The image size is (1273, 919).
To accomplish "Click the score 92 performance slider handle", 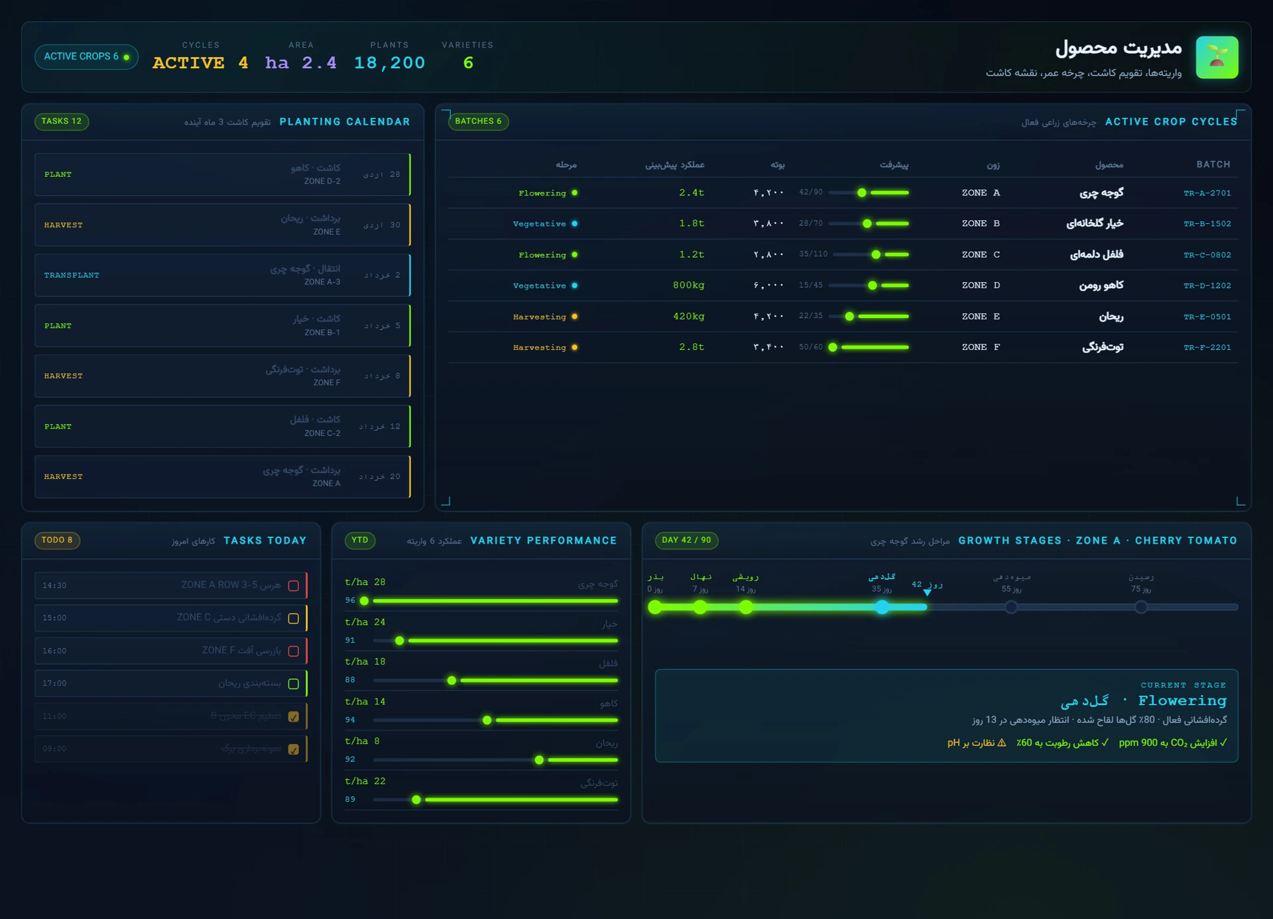I will (539, 760).
